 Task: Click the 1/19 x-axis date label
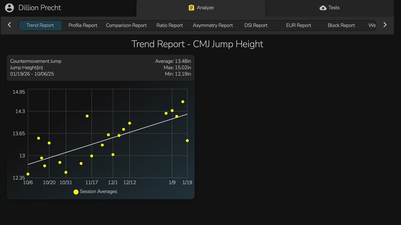(187, 182)
